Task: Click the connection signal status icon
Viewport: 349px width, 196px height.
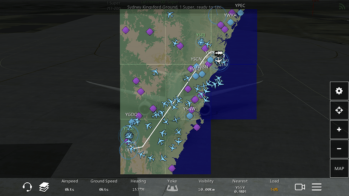Action: (342, 6)
